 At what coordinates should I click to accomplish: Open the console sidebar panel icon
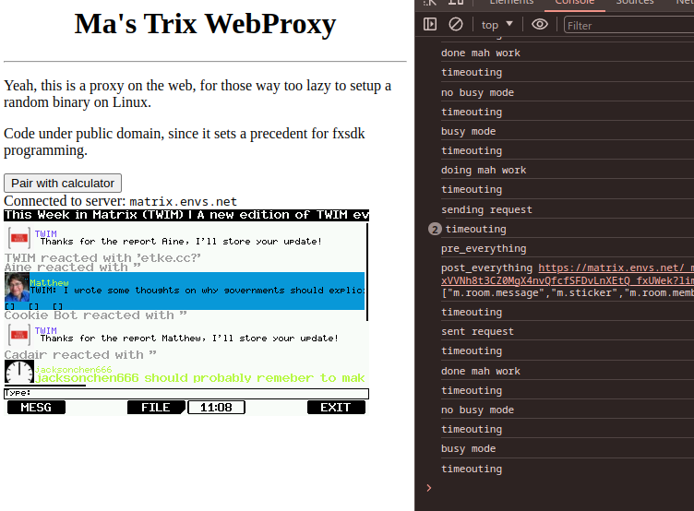pyautogui.click(x=430, y=25)
